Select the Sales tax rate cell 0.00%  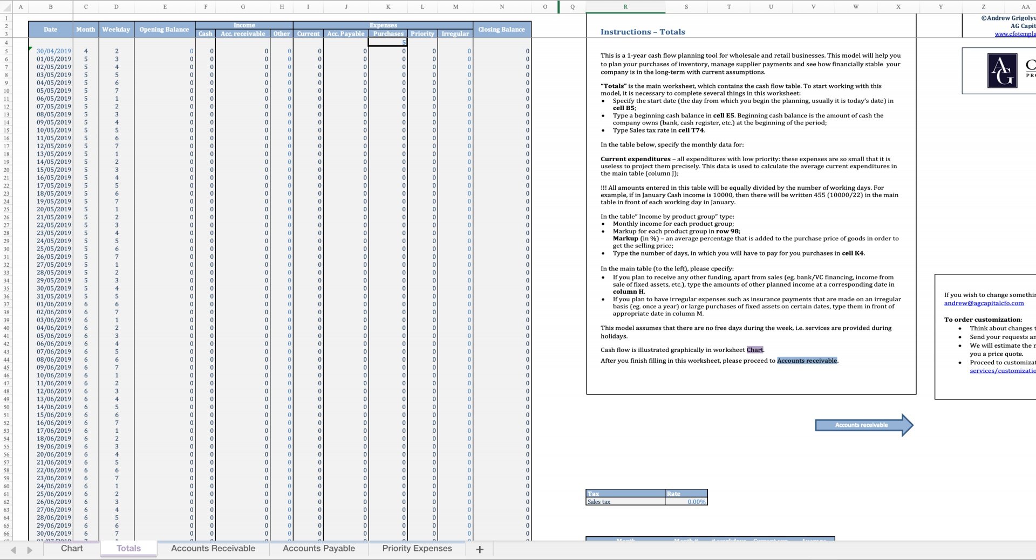click(686, 502)
